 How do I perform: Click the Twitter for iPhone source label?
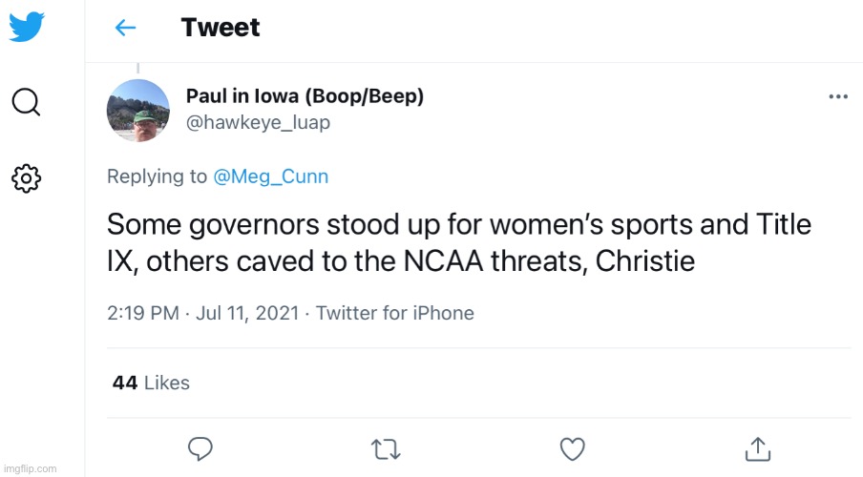click(x=395, y=313)
